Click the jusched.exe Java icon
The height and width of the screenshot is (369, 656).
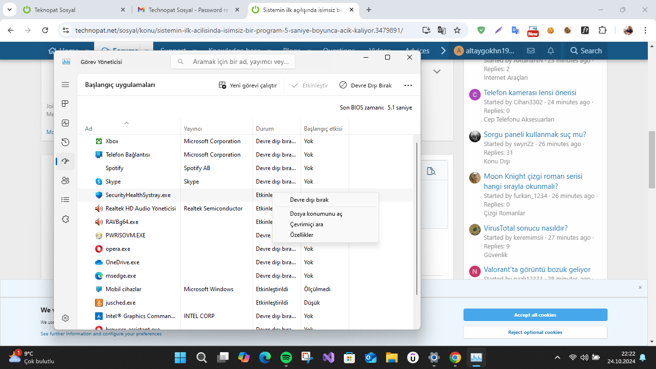pyautogui.click(x=98, y=303)
